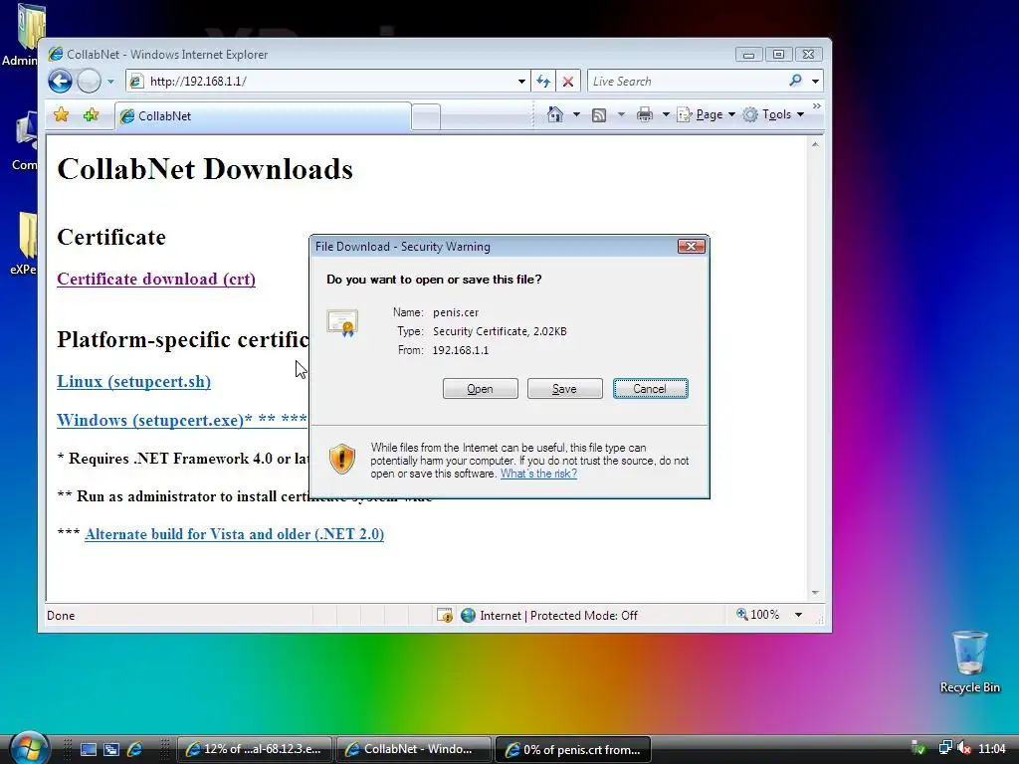The height and width of the screenshot is (764, 1019).
Task: Go back with the IE Back arrow
Action: coord(60,82)
